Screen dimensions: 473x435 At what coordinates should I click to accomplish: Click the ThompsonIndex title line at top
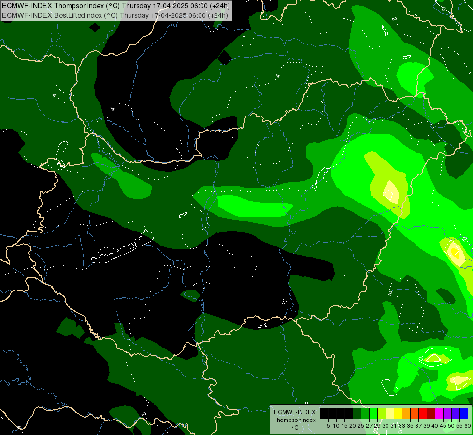pyautogui.click(x=115, y=5)
